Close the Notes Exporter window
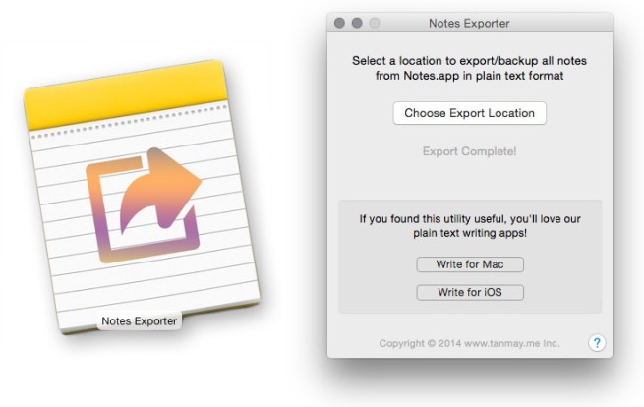 [339, 23]
